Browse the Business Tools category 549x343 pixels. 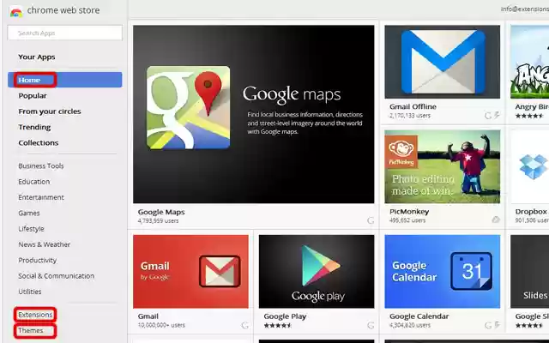click(x=41, y=165)
